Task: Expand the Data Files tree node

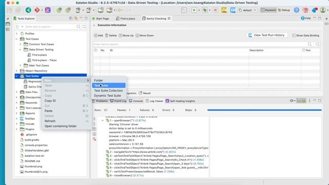Action: click(16, 92)
